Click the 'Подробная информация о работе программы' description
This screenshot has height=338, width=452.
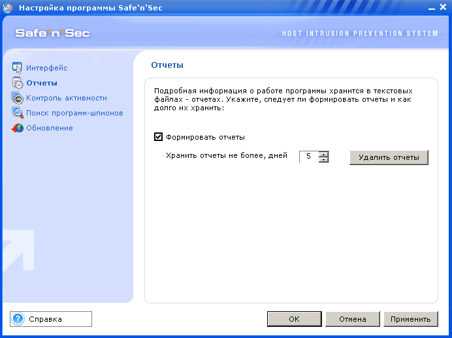click(283, 99)
